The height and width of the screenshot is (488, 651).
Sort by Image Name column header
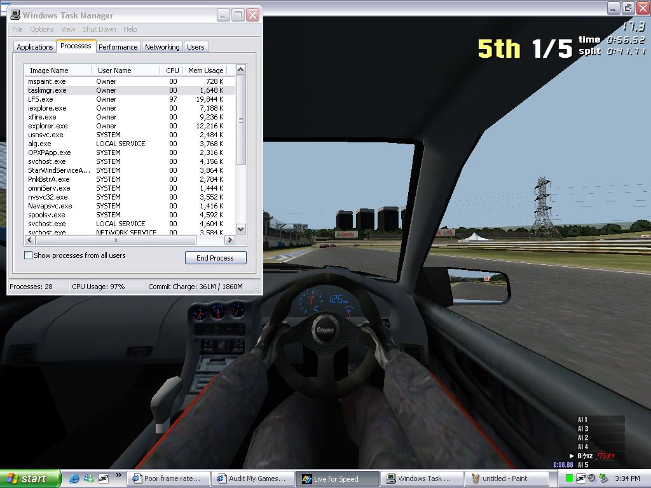pos(58,70)
